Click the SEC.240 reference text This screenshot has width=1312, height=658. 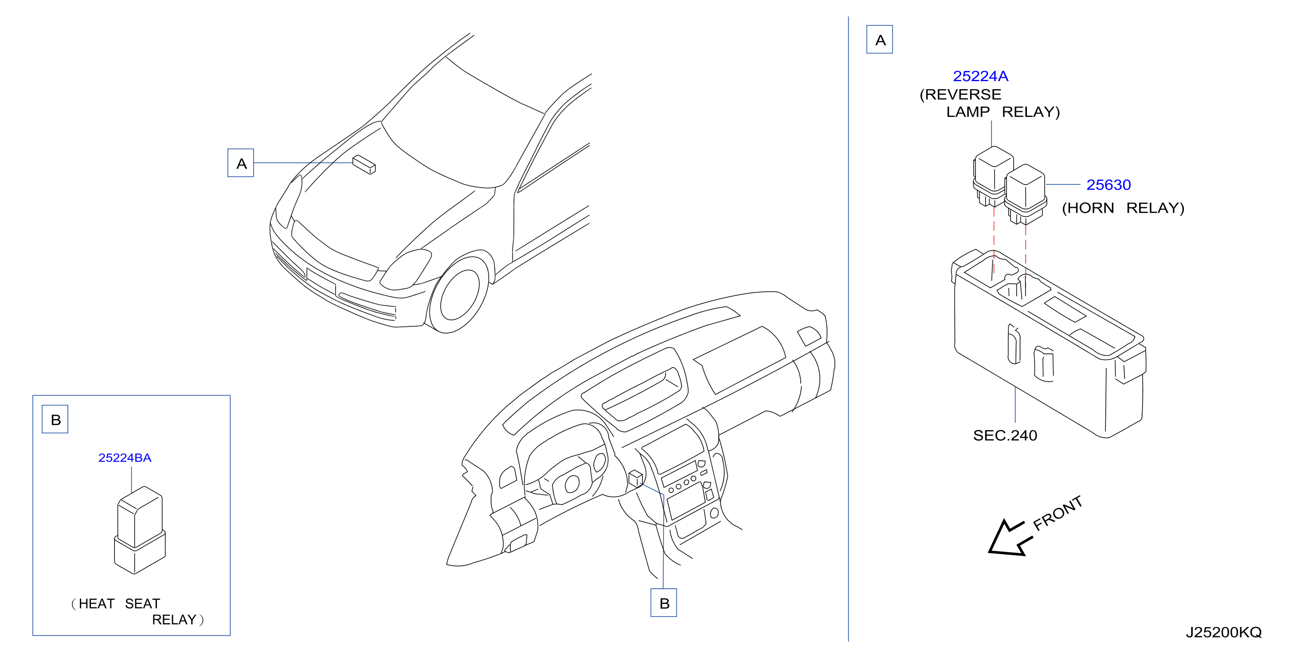tap(1005, 435)
